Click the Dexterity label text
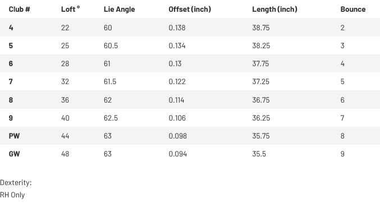The image size is (380, 203). coord(16,183)
